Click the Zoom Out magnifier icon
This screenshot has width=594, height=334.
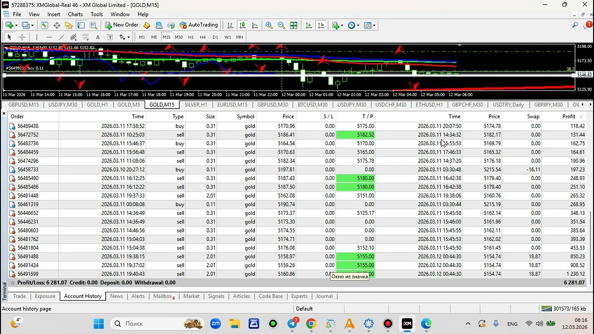(281, 26)
